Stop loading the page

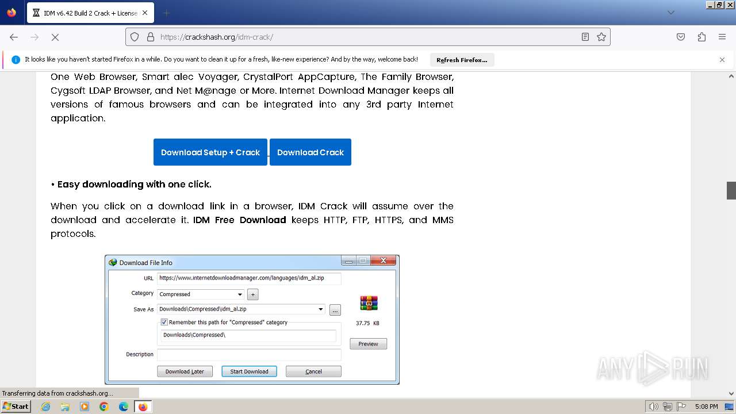[55, 37]
